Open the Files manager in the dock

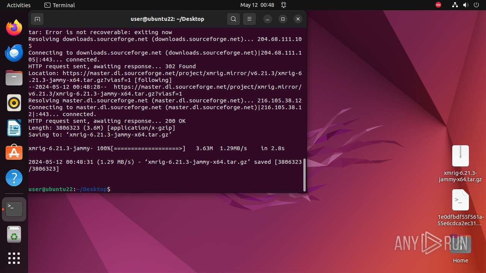[14, 78]
